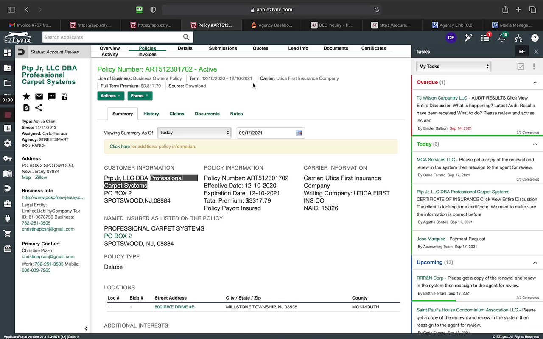The height and width of the screenshot is (339, 543).
Task: Click the plug icon in left sidebar
Action: tap(7, 219)
